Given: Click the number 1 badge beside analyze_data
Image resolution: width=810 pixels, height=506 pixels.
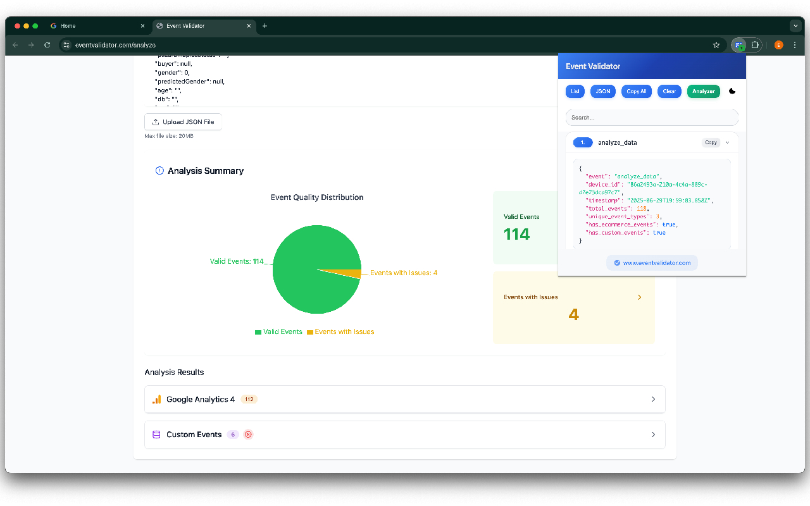Looking at the screenshot, I should (583, 142).
